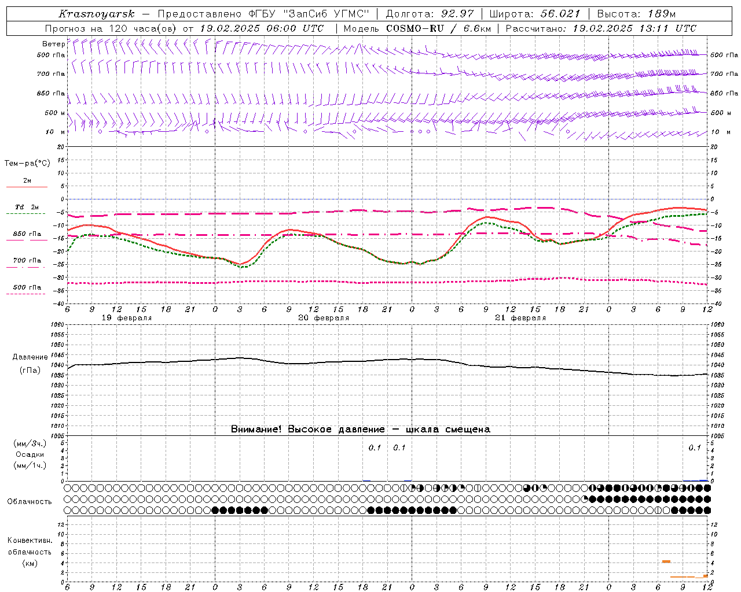Click the 'Осадки' precipitation panel label
Viewport: 741px width, 592px height.
(30, 454)
